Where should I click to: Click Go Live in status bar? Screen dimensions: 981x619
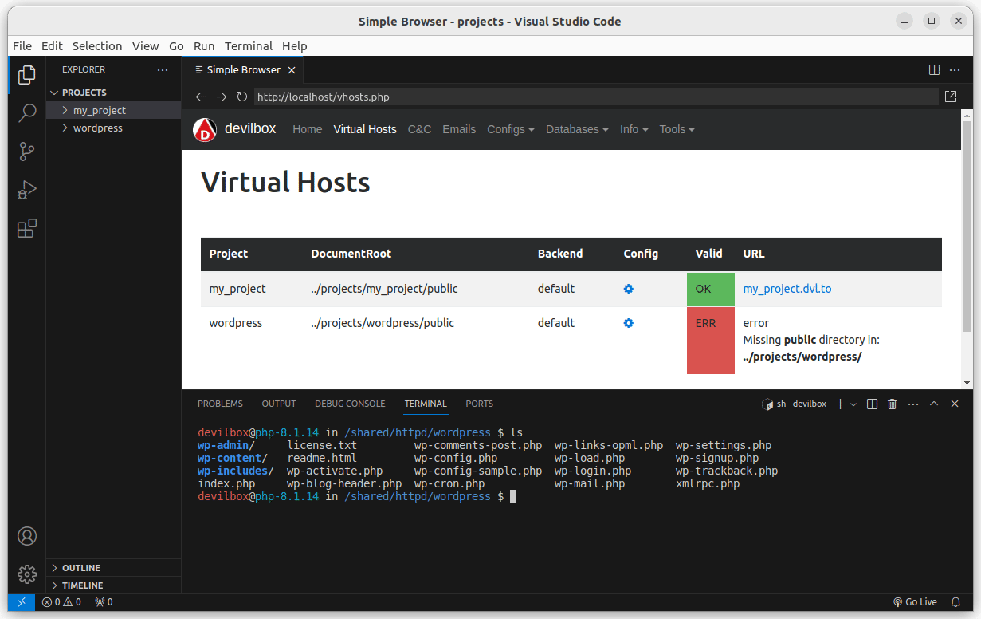click(915, 602)
